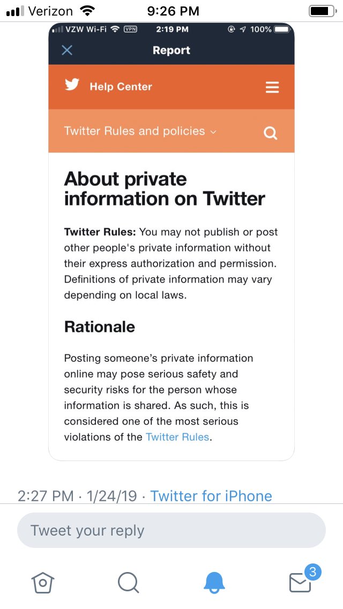Open the Help Center hamburger menu
The width and height of the screenshot is (343, 609).
272,87
